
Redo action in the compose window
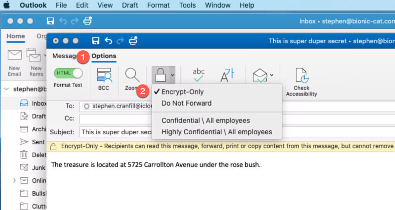tap(120, 41)
